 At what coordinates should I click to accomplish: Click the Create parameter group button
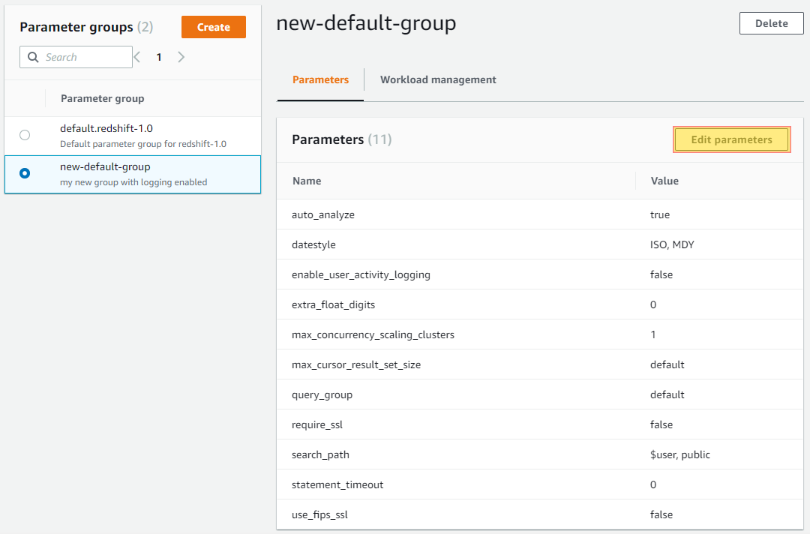(x=213, y=27)
